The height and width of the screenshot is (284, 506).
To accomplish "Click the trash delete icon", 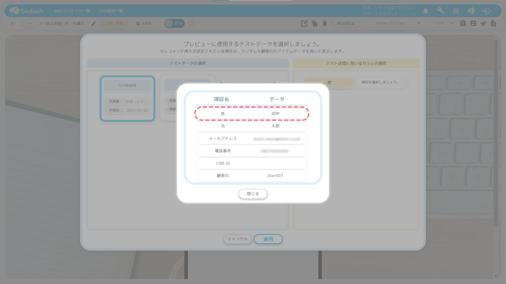I will (x=325, y=23).
